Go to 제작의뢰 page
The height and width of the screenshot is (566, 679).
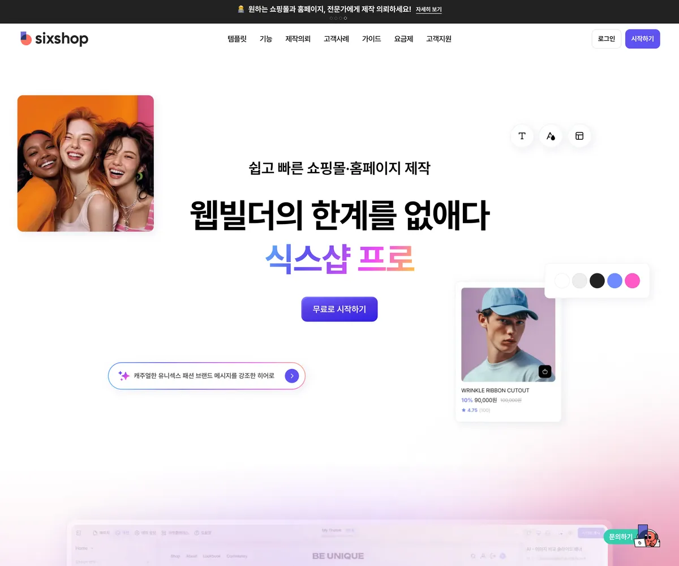[298, 39]
